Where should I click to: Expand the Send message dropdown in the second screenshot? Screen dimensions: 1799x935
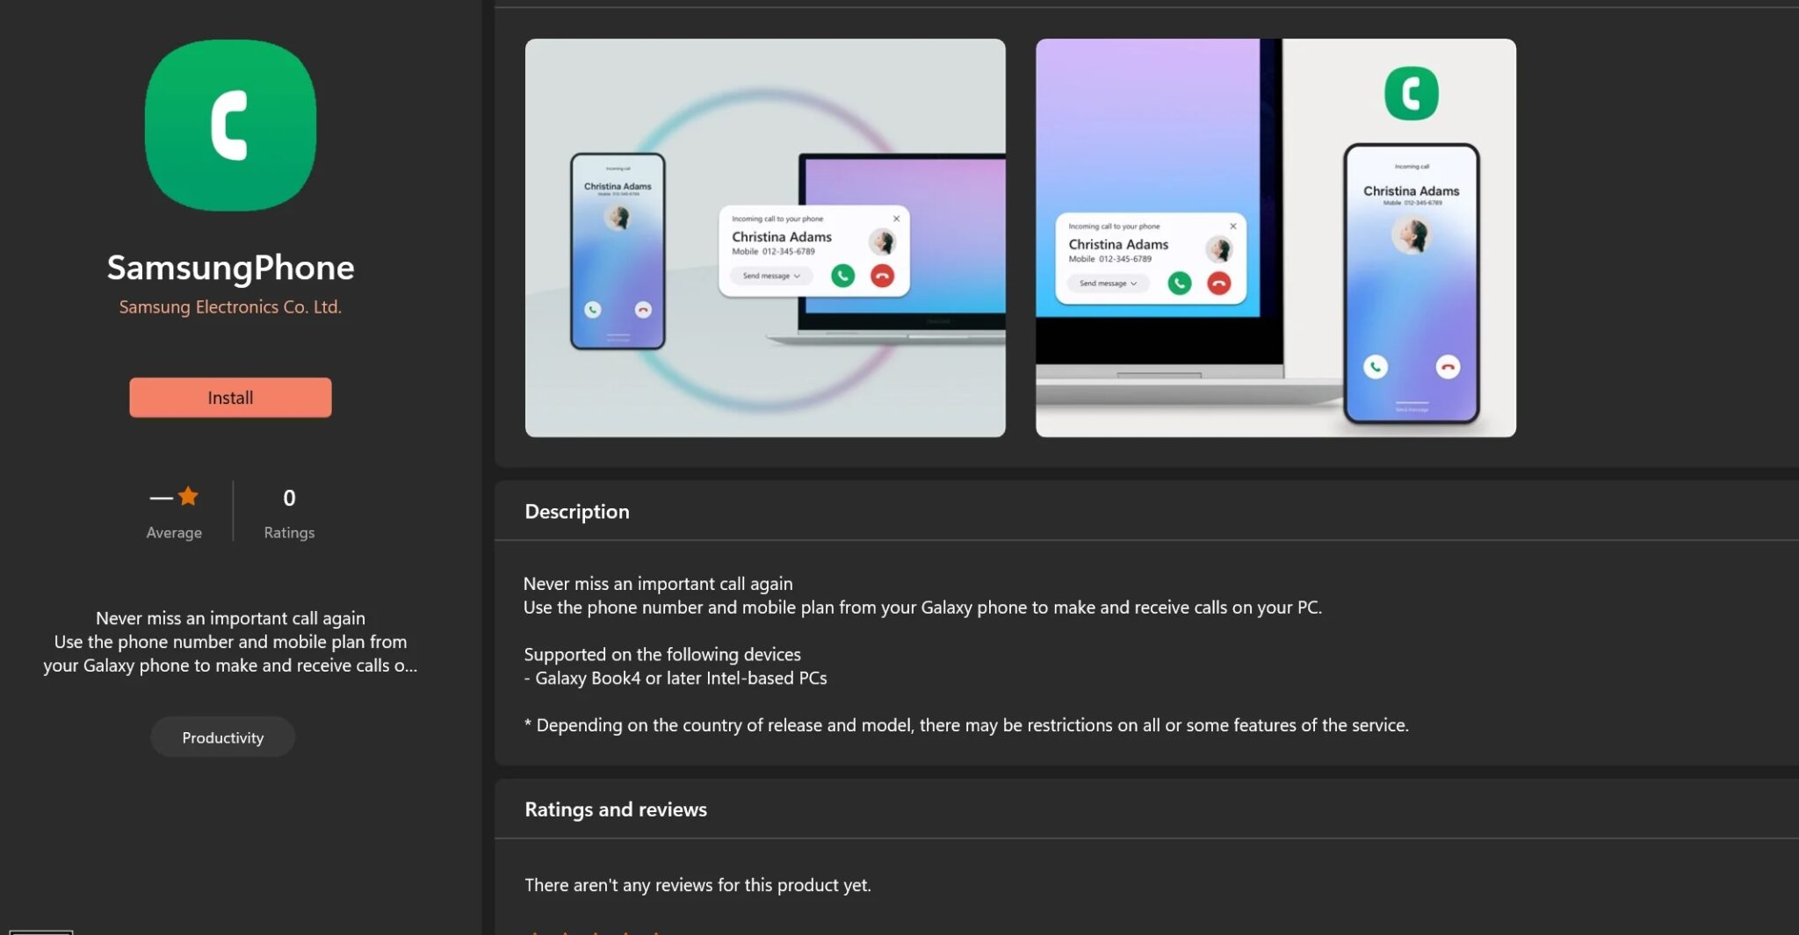click(x=1105, y=283)
